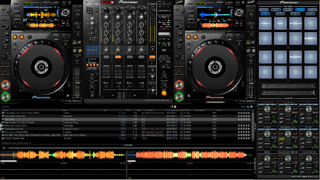
Task: Click the channel 1 color filter knob
Action: [106, 49]
